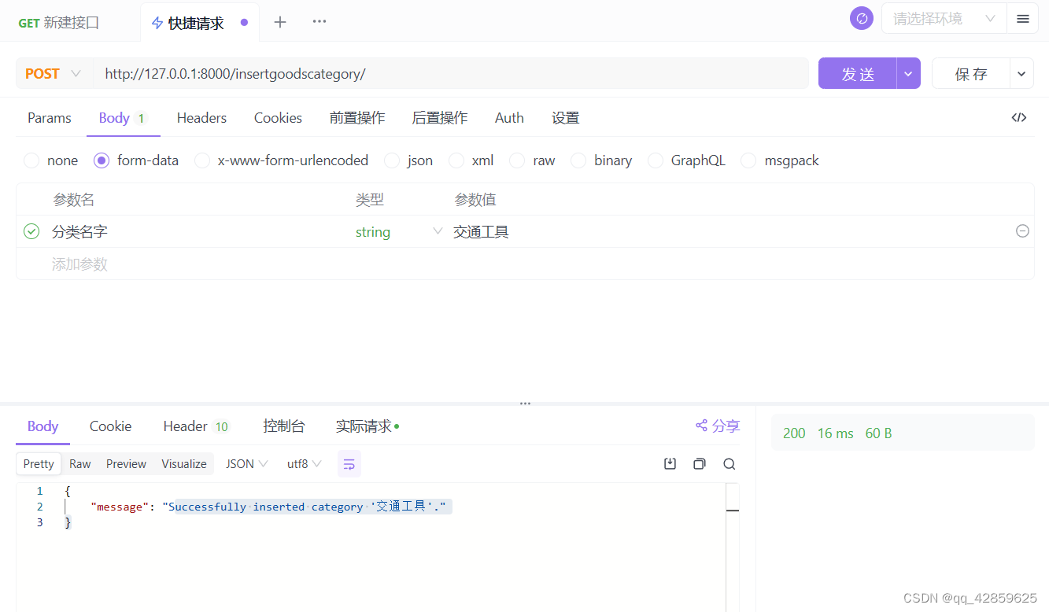The height and width of the screenshot is (612, 1049).
Task: Copy the response body icon
Action: click(x=700, y=464)
